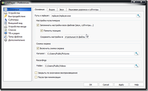The width and height of the screenshot is (148, 91).
Task: Open Языковая дорожка и субтитры tab
Action: 83,10
